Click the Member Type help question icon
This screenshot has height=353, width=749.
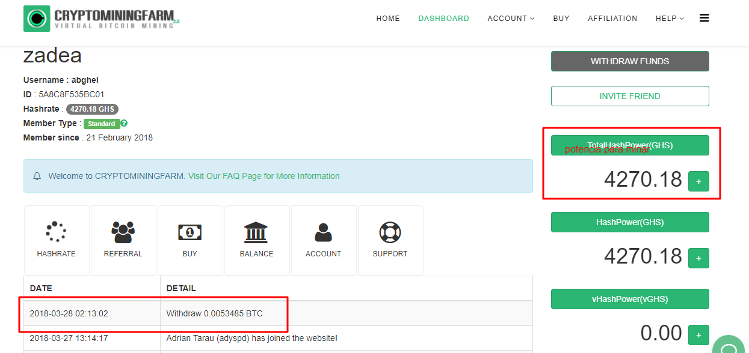[x=124, y=123]
